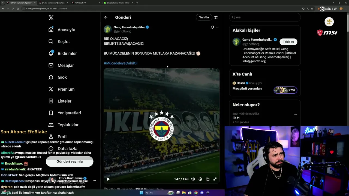349x196 pixels.
Task: Open the +797 listeners avatar group
Action: (285, 90)
